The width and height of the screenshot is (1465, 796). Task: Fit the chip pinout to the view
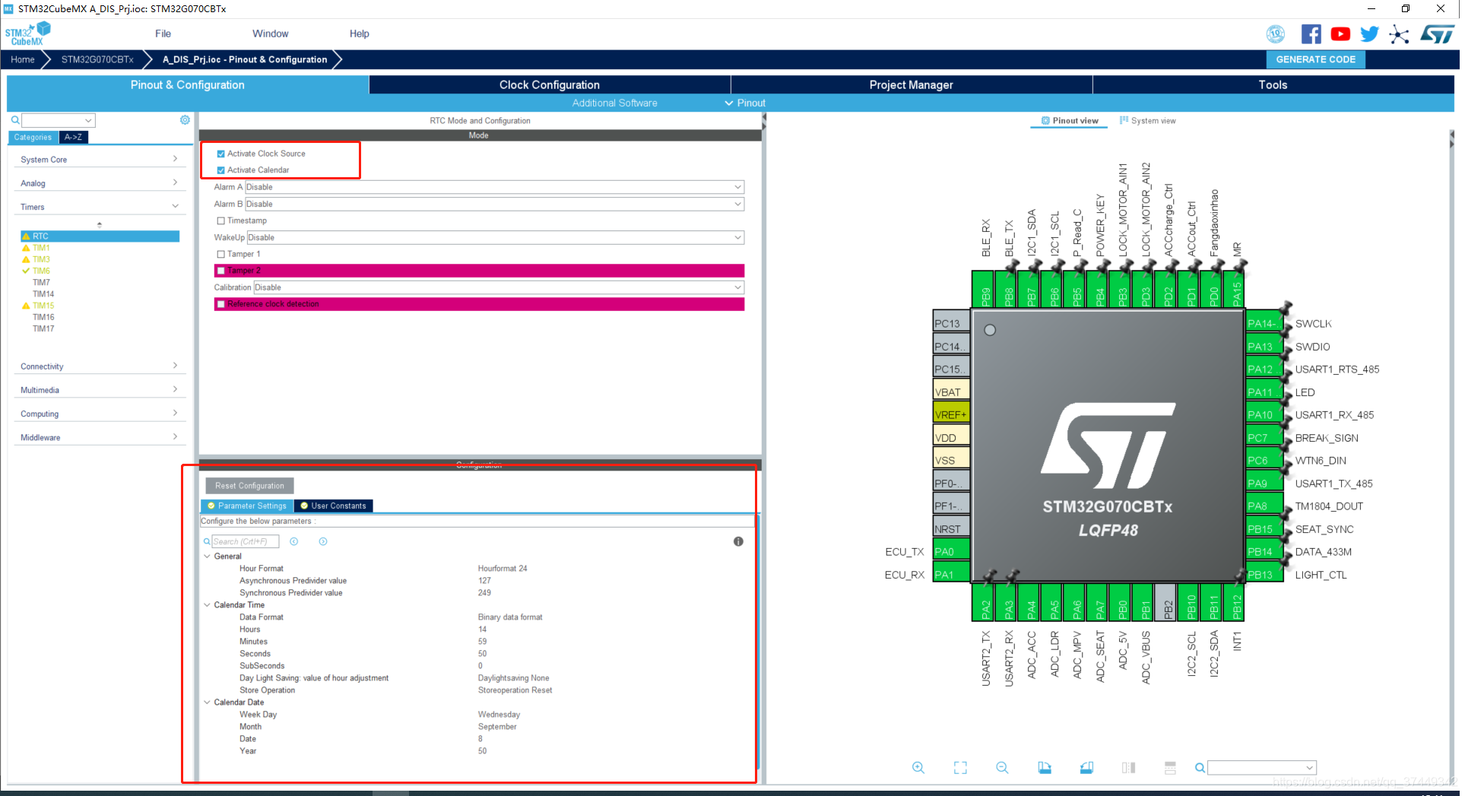pos(960,768)
